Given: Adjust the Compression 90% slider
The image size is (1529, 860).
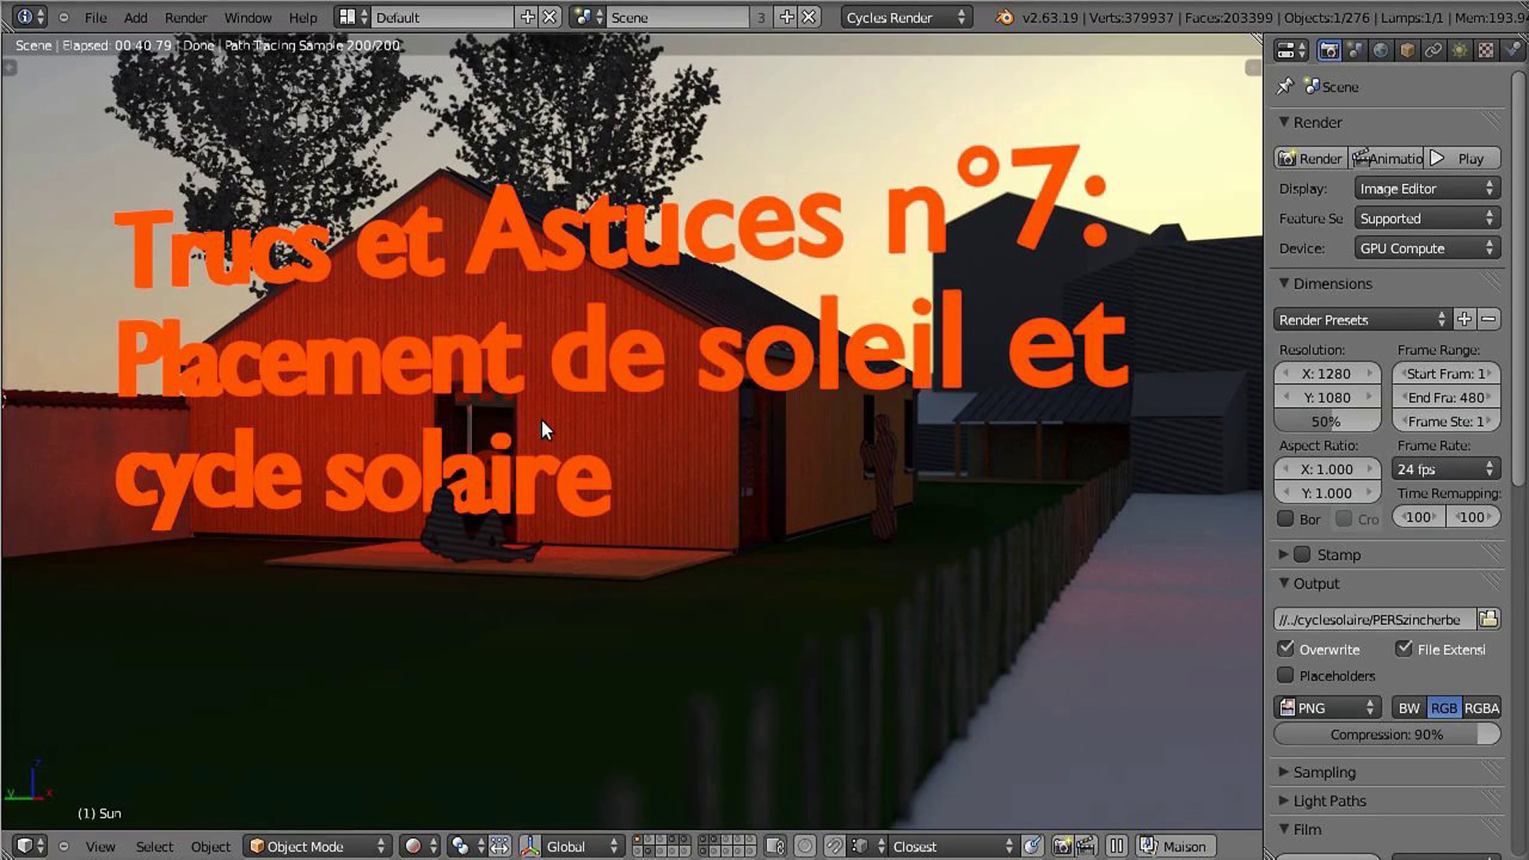Looking at the screenshot, I should pos(1386,735).
